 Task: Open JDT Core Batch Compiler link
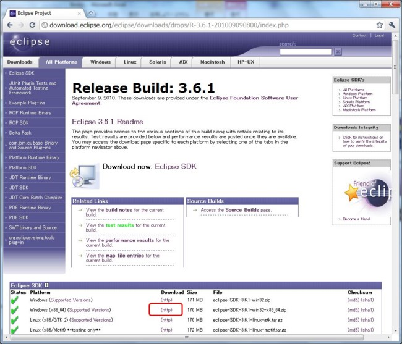point(36,198)
